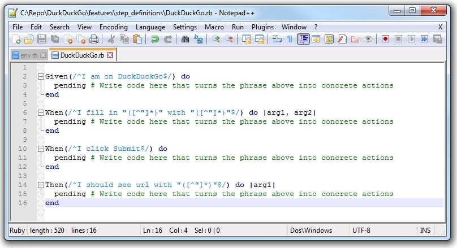Click the Print printer icon

(x=94, y=39)
